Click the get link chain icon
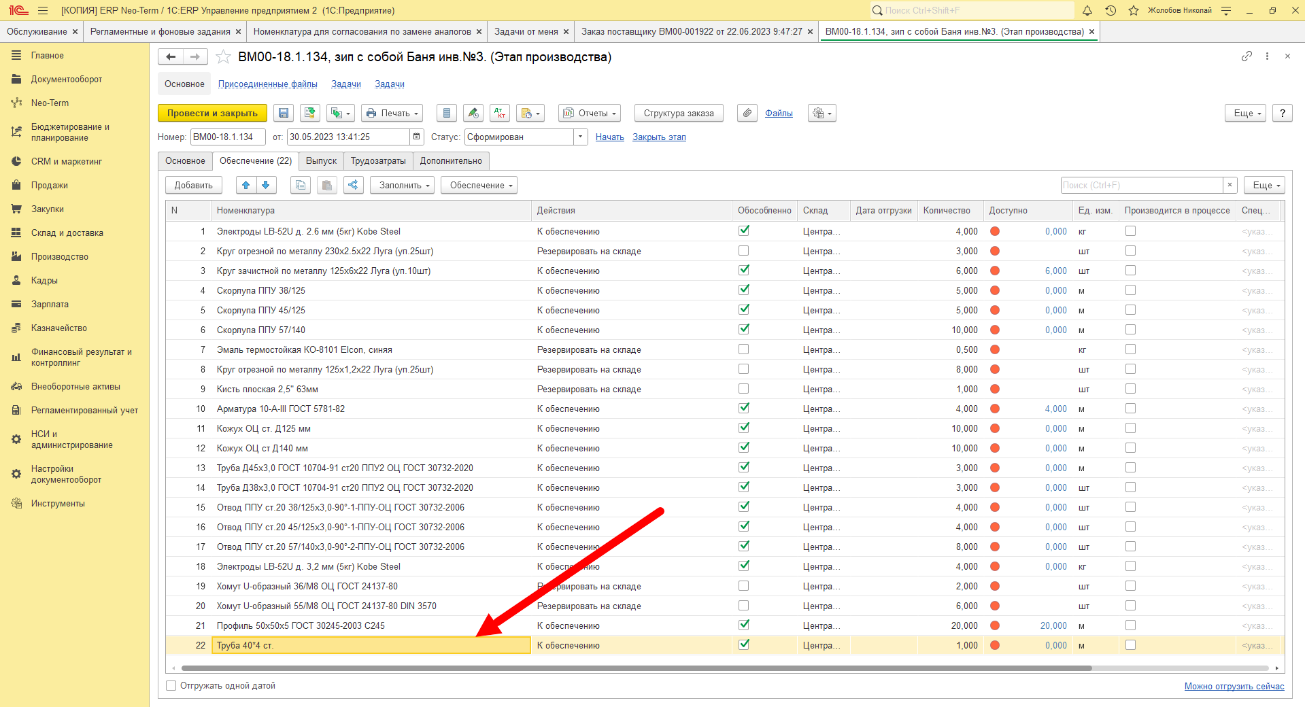This screenshot has width=1305, height=707. [x=1247, y=56]
